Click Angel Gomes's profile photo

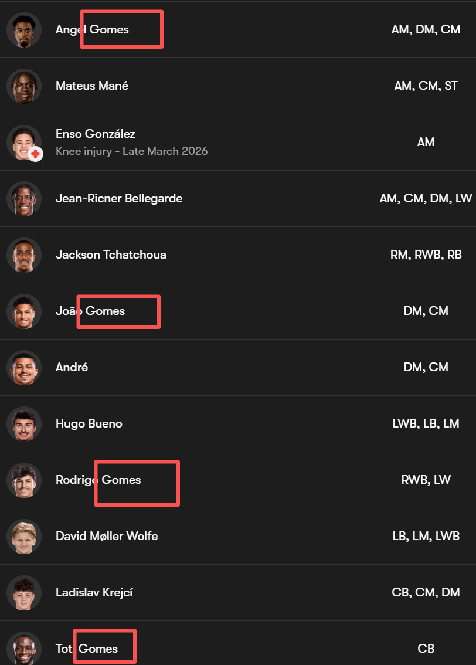click(x=24, y=29)
